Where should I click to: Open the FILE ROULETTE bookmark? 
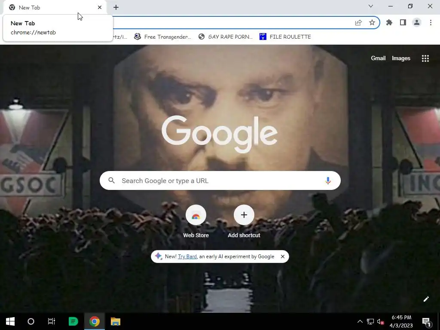[285, 37]
